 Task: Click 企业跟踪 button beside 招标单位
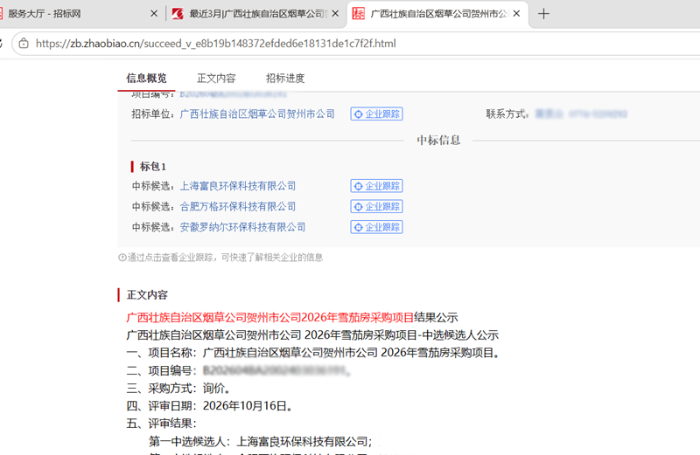(377, 114)
